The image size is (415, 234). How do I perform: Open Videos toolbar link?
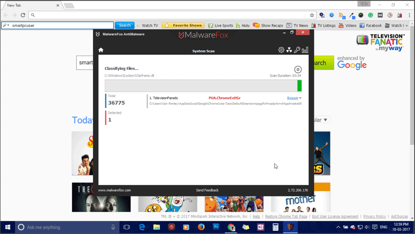[348, 25]
